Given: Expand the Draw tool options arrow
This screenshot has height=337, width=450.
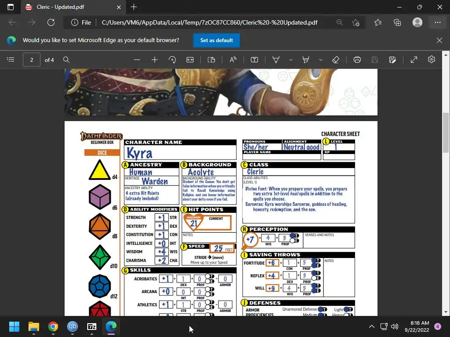Looking at the screenshot, I should point(291,60).
